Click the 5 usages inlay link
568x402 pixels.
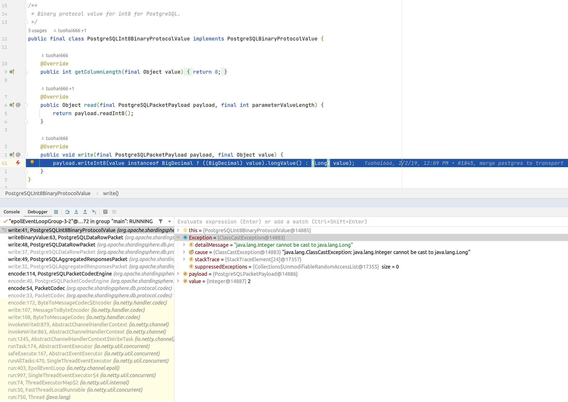[x=37, y=30]
